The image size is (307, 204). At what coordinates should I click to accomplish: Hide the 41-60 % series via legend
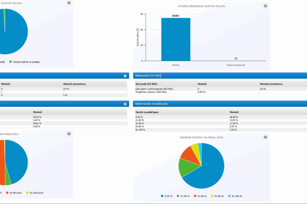click(x=203, y=196)
